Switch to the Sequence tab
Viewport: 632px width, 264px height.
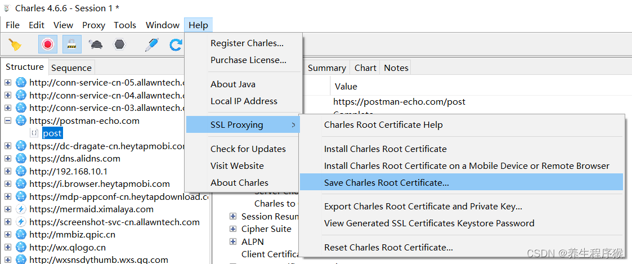[x=71, y=68]
